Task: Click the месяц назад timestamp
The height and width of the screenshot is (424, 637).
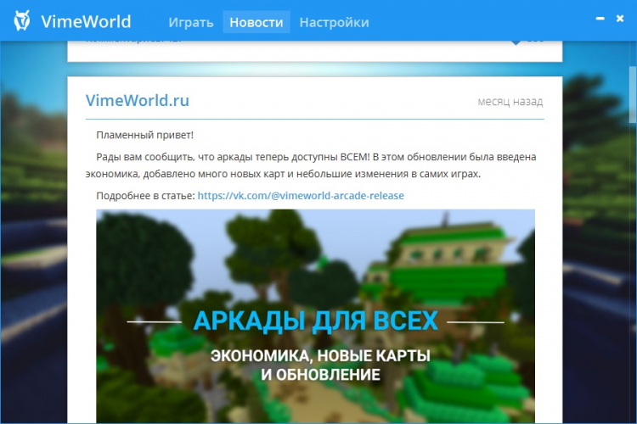Action: [x=510, y=102]
